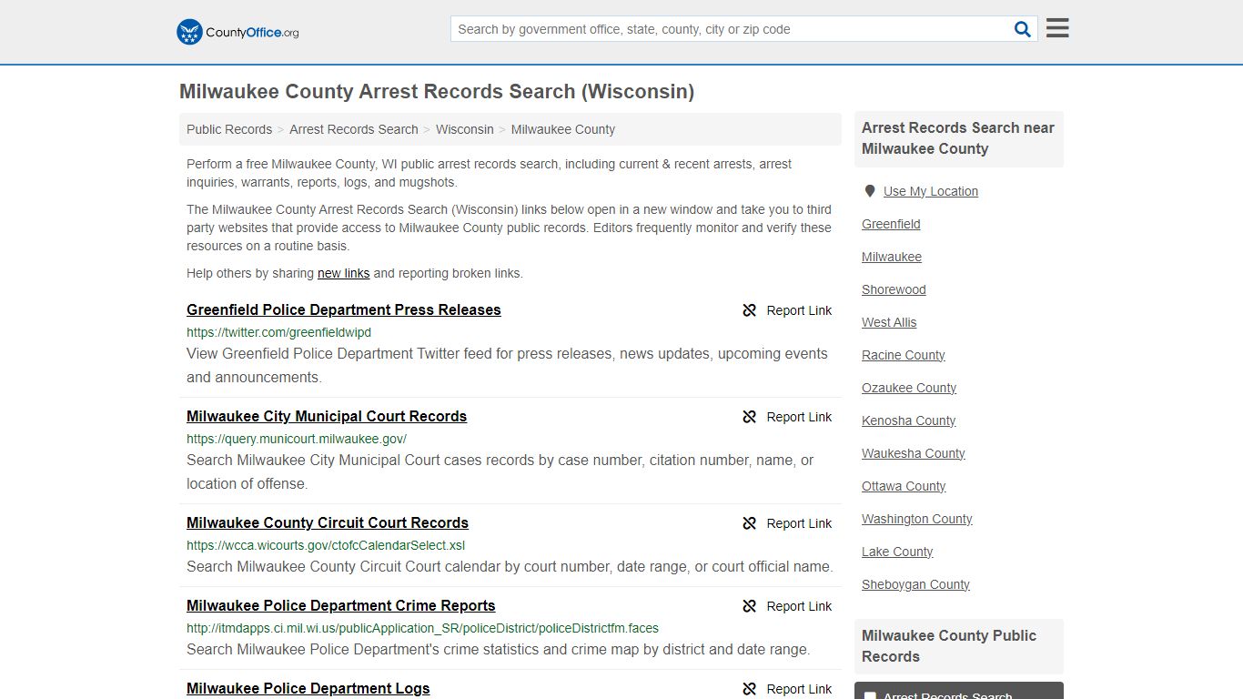Open Milwaukee County Circuit Court Records
This screenshot has height=699, width=1243.
click(328, 522)
